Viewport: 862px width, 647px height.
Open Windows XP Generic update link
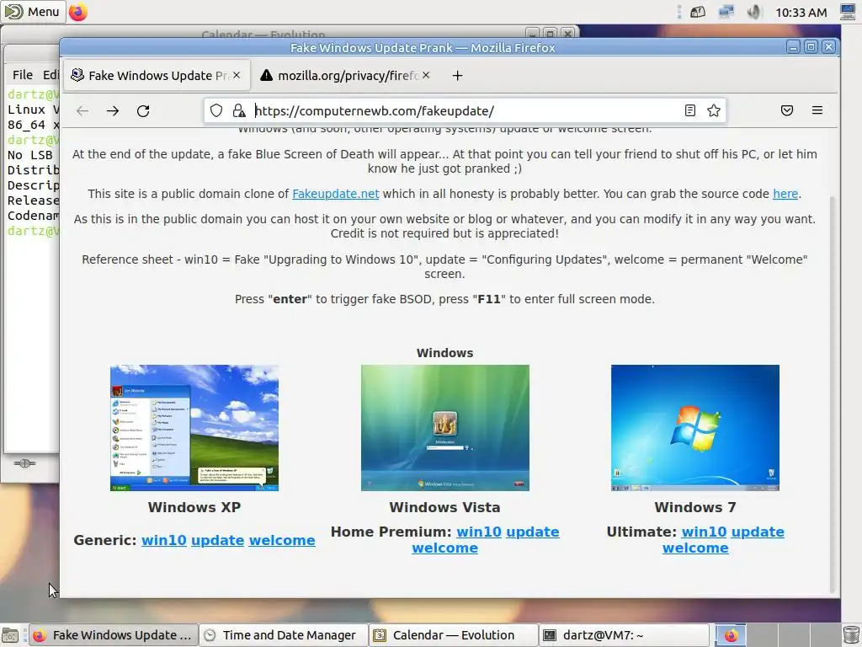[218, 540]
